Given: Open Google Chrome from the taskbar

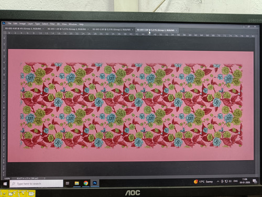Looking at the screenshot, I should coord(86,183).
